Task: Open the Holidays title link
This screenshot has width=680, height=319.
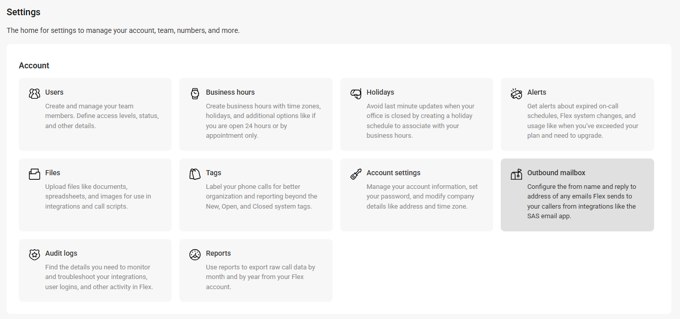Action: 380,92
